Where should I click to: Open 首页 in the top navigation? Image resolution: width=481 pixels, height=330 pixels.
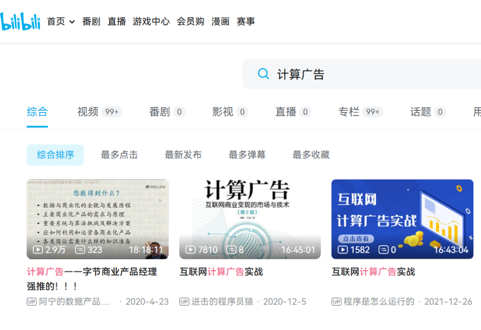pos(56,21)
